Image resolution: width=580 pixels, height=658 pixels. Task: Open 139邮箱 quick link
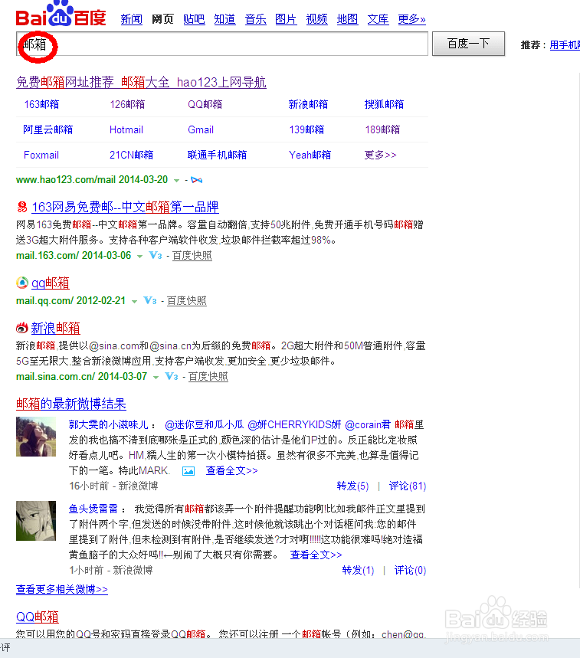(x=306, y=129)
